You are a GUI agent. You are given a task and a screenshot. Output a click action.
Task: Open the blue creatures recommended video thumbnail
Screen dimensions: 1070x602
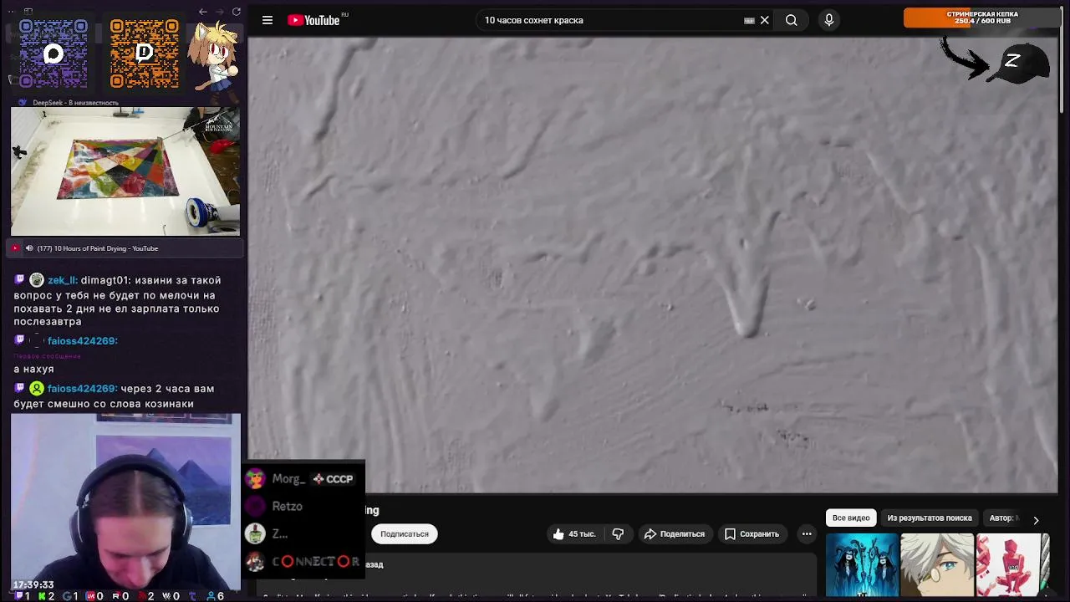point(862,565)
